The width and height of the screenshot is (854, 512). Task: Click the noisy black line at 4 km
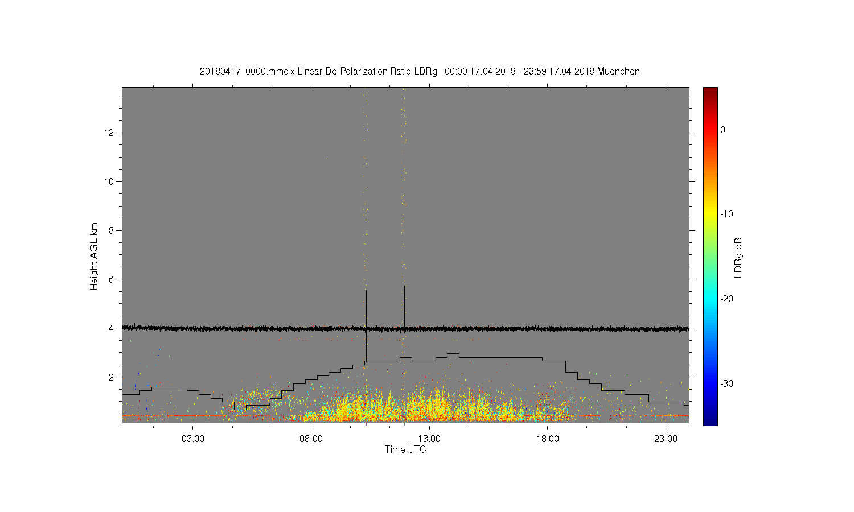pos(405,328)
